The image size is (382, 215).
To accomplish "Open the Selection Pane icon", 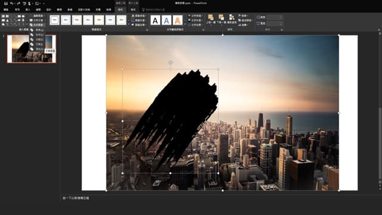I will tap(232, 19).
